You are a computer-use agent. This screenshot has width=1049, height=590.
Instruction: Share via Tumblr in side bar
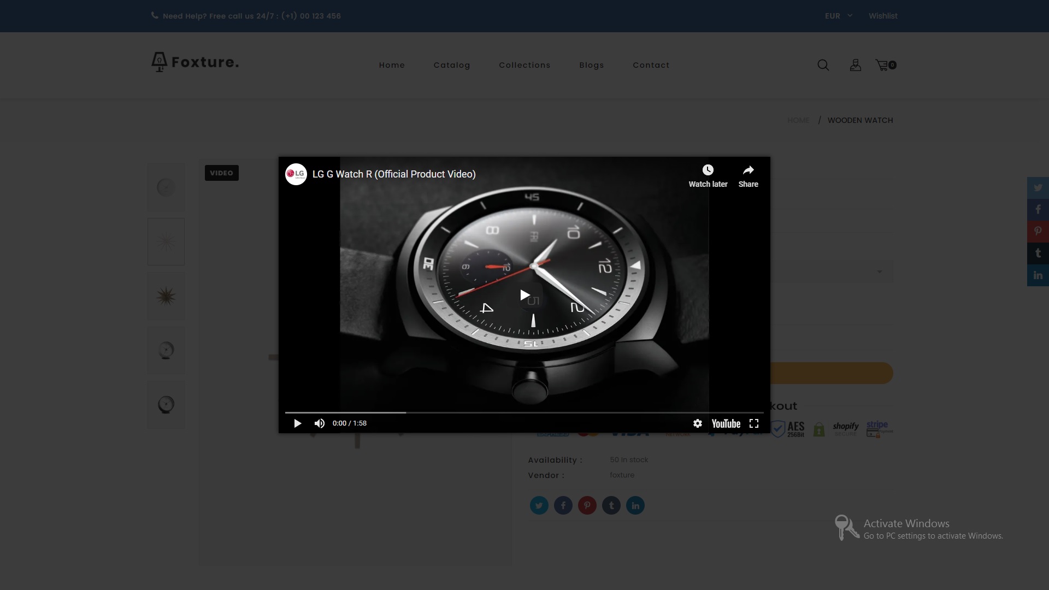[1038, 253]
